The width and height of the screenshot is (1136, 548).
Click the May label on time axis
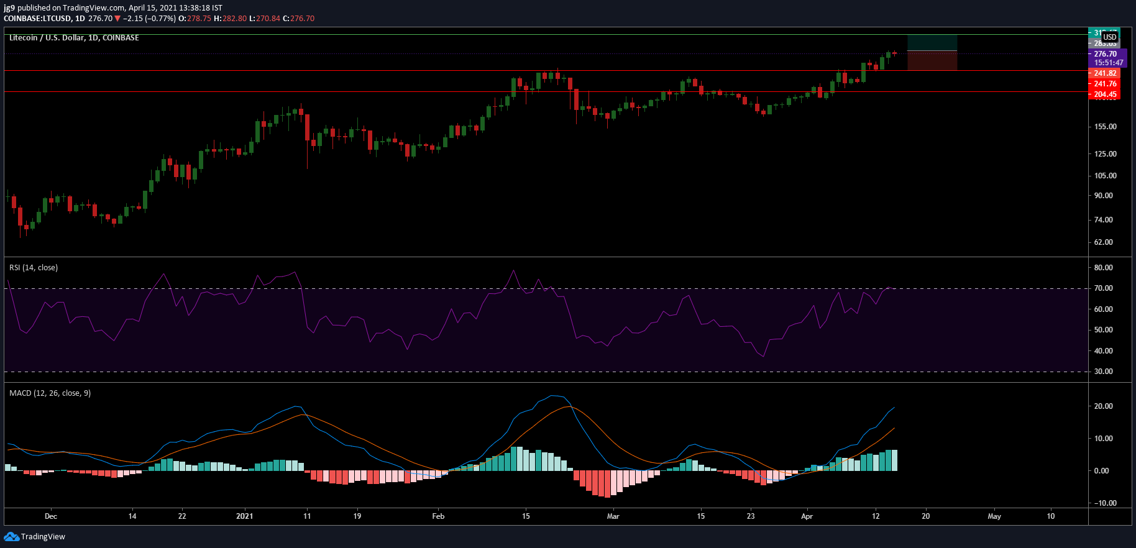pos(994,516)
